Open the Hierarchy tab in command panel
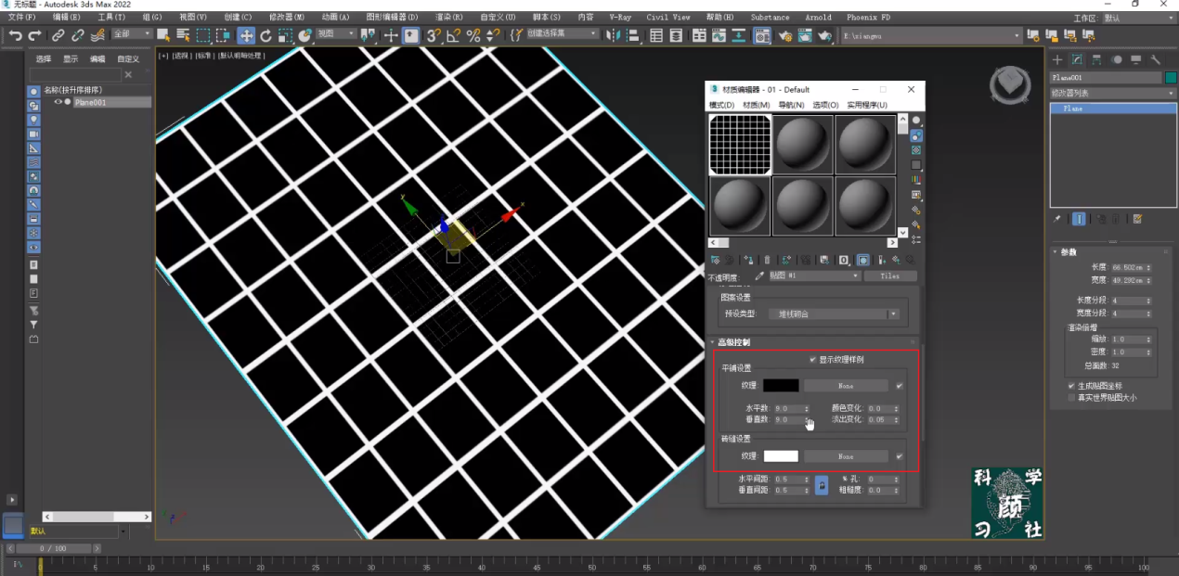This screenshot has height=576, width=1179. [1096, 59]
